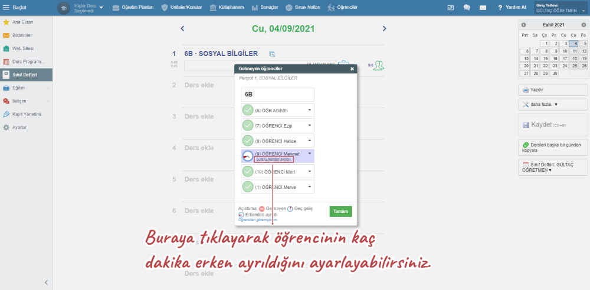This screenshot has height=290, width=590.
Task: Go to previous month in mini calendar
Action: pyautogui.click(x=523, y=25)
